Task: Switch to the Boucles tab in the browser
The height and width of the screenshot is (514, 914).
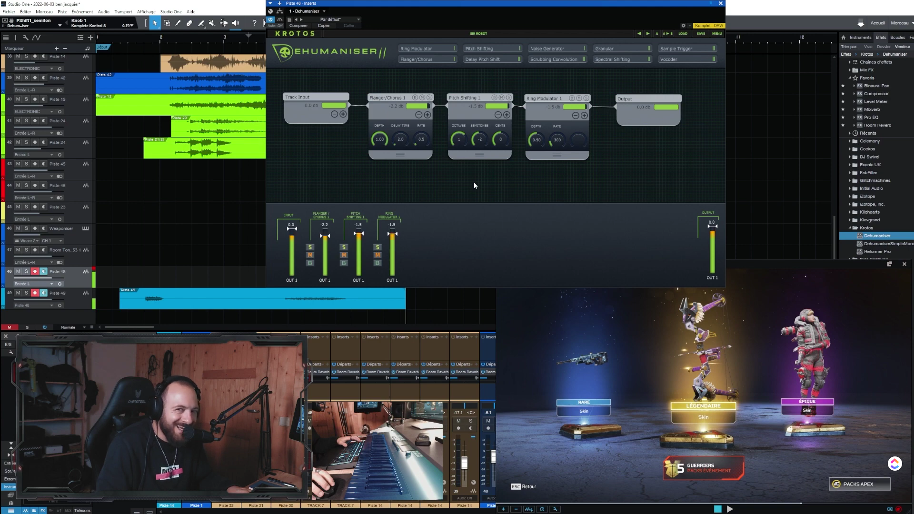Action: [898, 37]
